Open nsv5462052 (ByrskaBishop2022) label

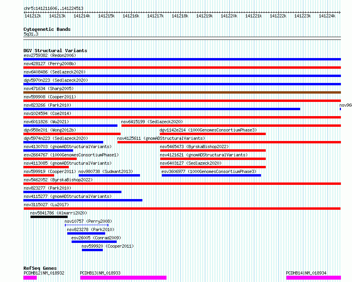(58, 180)
